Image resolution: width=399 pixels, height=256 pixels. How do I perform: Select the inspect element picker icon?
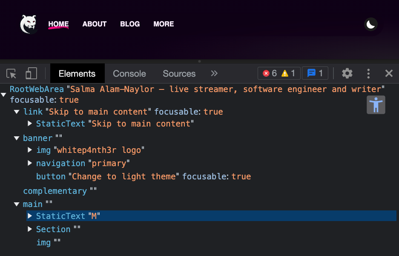(11, 73)
